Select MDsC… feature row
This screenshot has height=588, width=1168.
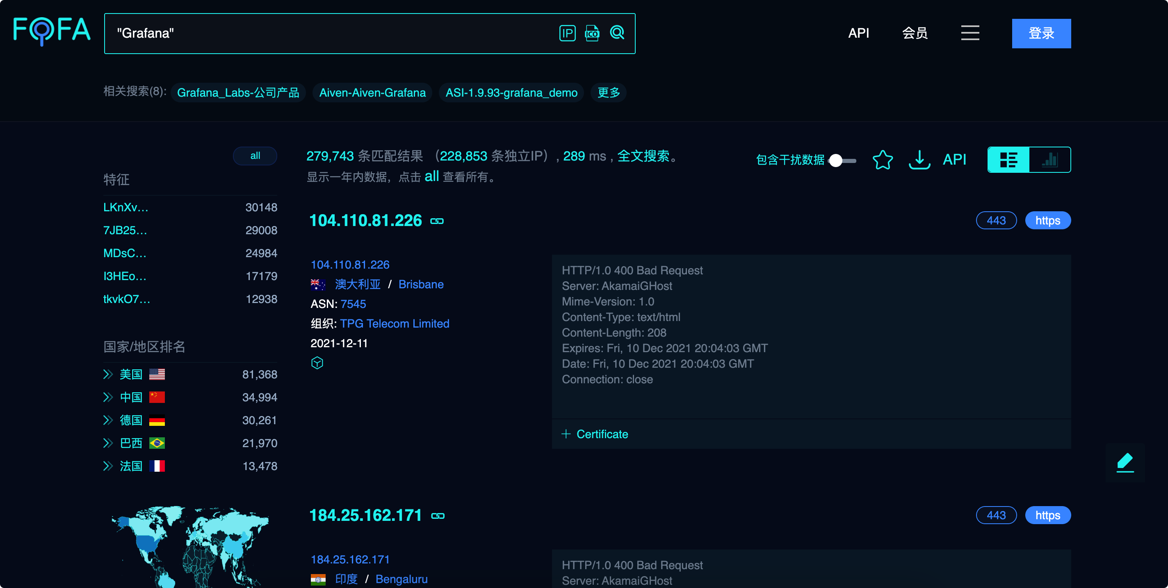click(190, 253)
